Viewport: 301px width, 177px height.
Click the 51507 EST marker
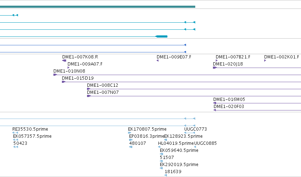[161, 161]
